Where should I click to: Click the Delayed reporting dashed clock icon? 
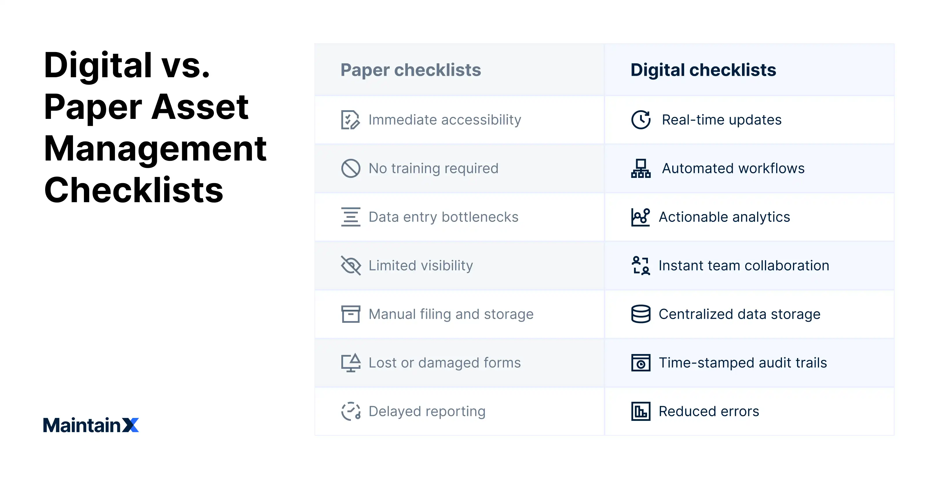[x=350, y=411]
